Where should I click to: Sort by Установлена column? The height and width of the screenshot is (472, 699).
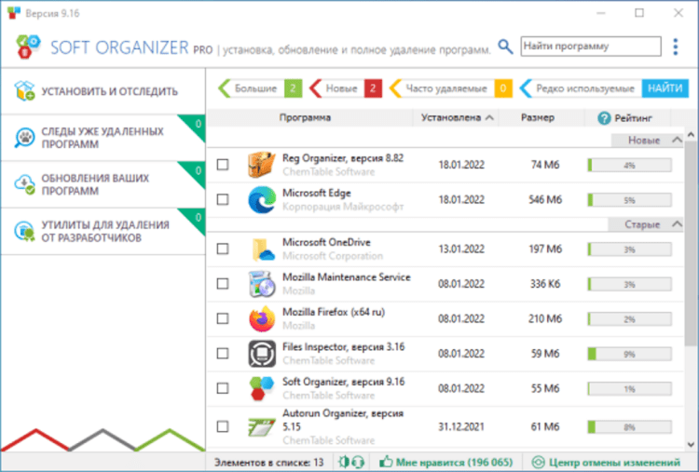pyautogui.click(x=457, y=118)
